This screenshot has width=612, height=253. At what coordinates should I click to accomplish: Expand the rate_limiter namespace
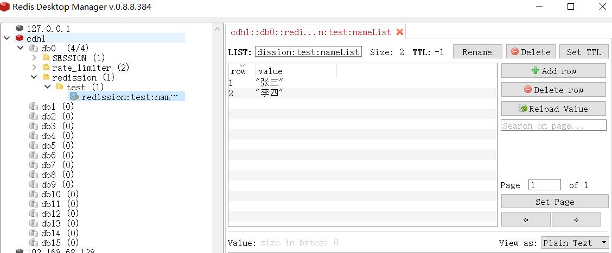[x=34, y=68]
